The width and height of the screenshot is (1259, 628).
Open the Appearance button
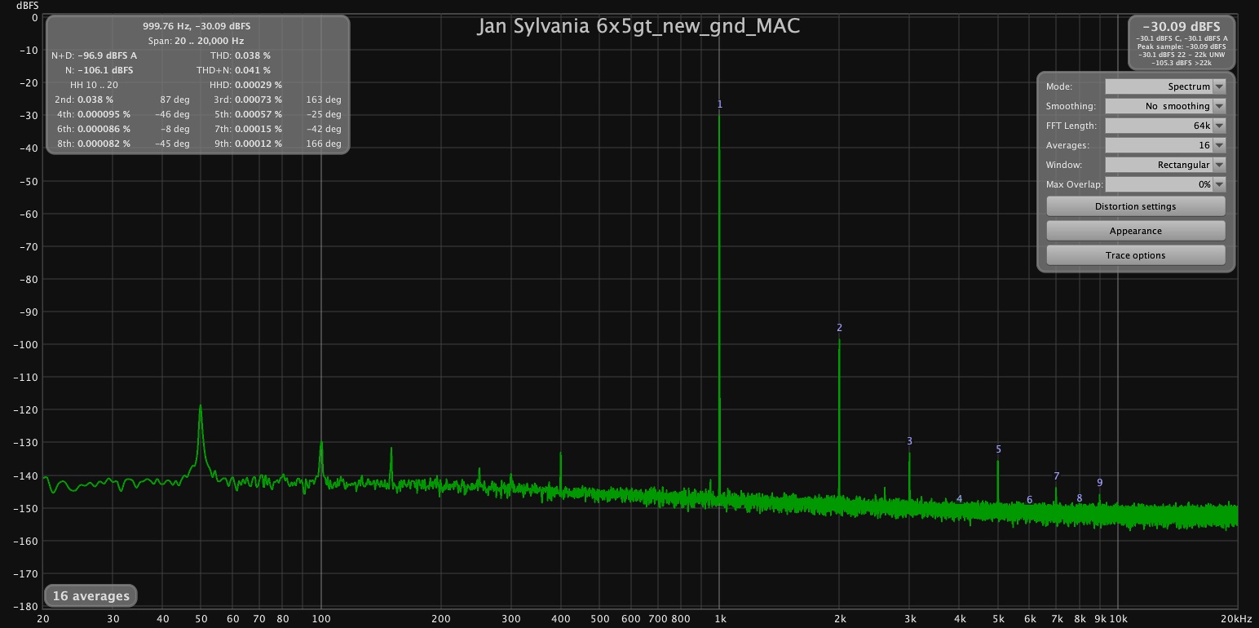pos(1135,231)
